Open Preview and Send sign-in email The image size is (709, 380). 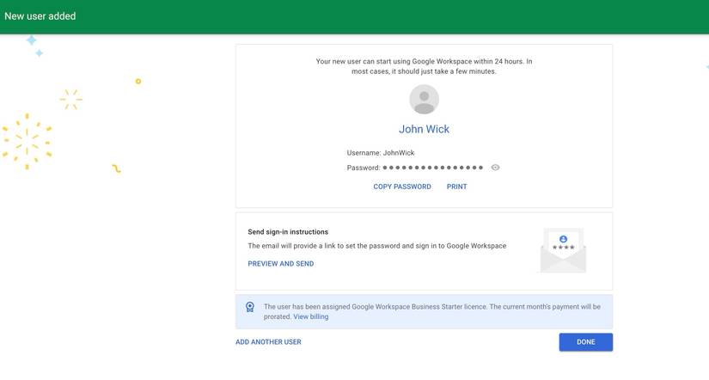click(280, 264)
